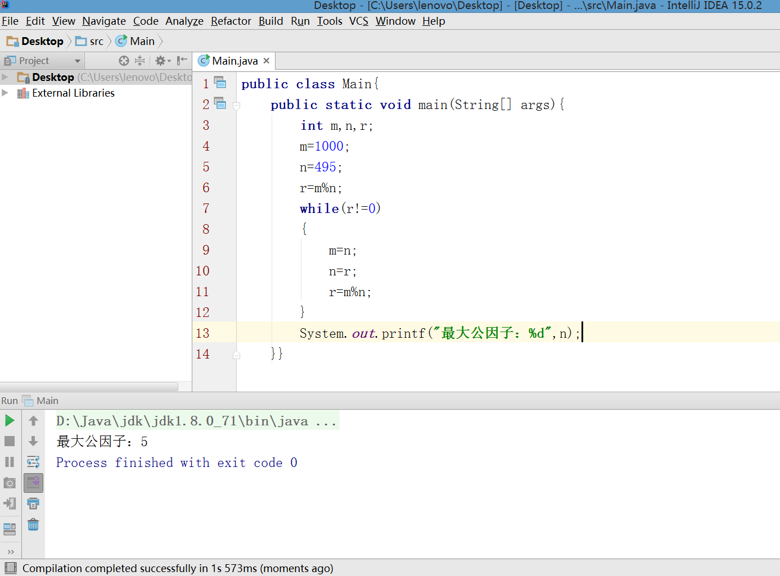Open the File menu

[x=10, y=21]
